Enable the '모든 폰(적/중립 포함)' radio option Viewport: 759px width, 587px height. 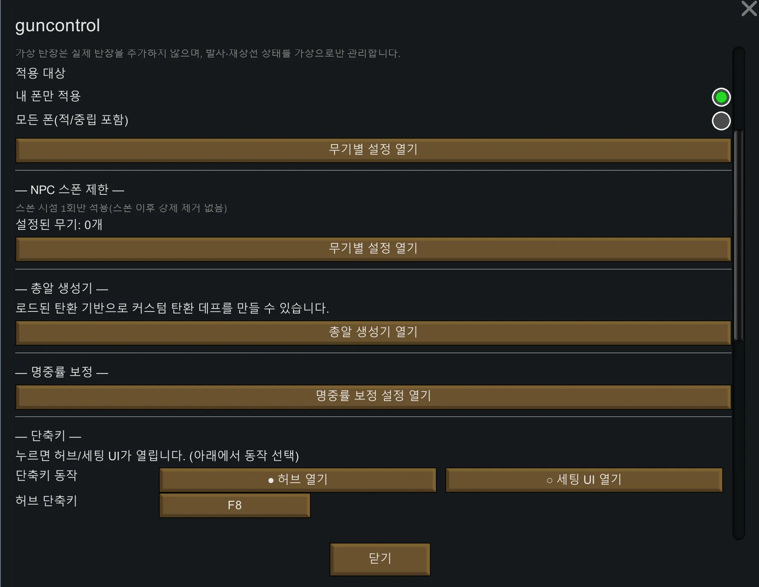[721, 121]
